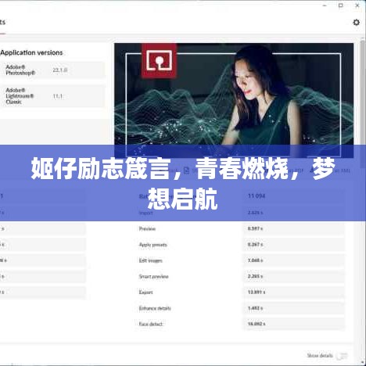This screenshot has width=366, height=366.
Task: Click the Enhance details result label
Action: tap(155, 308)
